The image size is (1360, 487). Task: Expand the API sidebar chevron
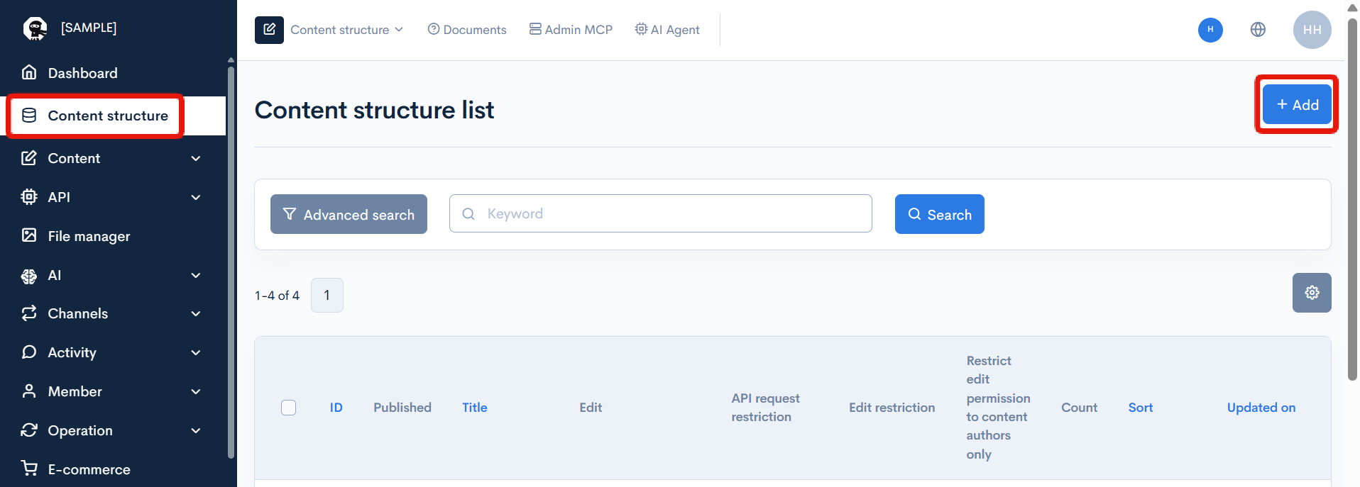(196, 197)
